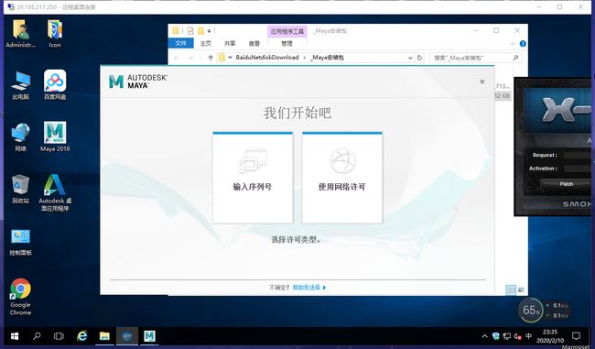Open the 查看 ribbon tab in Explorer

click(x=254, y=43)
